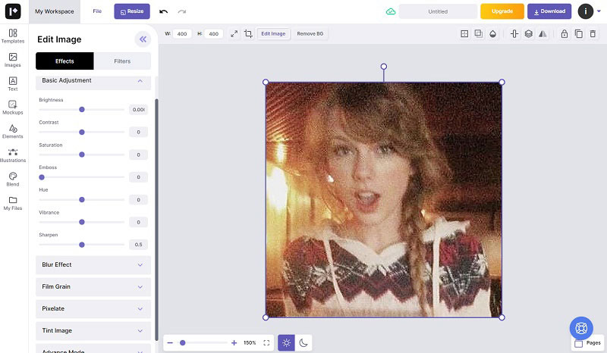The image size is (607, 353).
Task: Expand the Advance Mode section
Action: [x=93, y=348]
